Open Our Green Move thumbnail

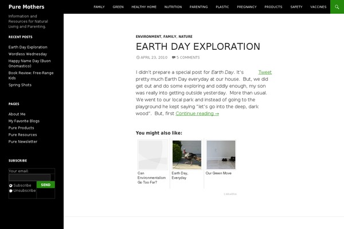pos(221,156)
